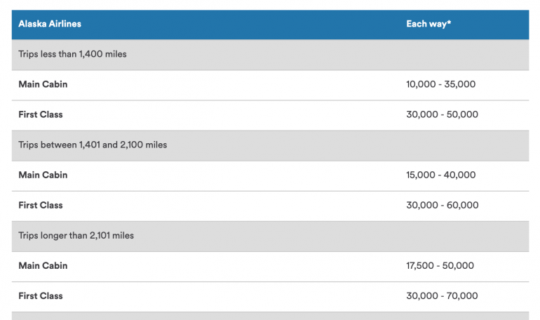Select the 30,000 - 70,000 miles value
This screenshot has width=540, height=320.
[442, 296]
